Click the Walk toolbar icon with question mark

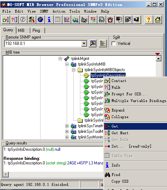coord(14,20)
